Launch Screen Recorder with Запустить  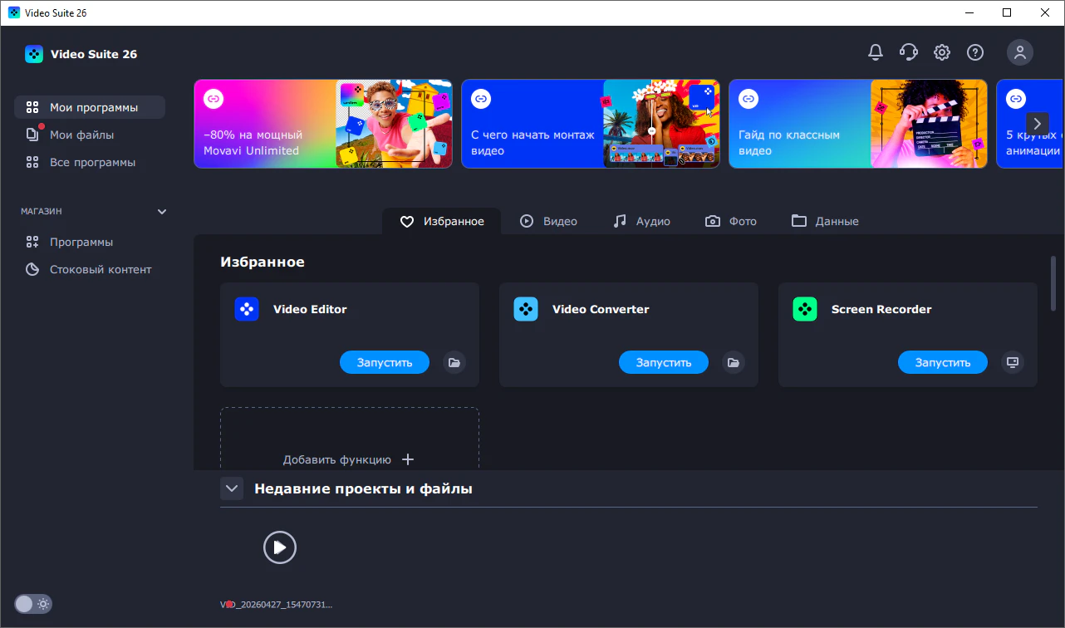[x=943, y=362]
